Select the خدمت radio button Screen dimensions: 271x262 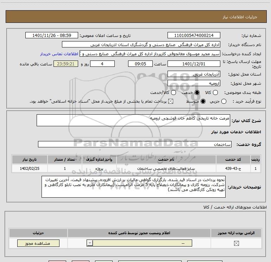coord(197,92)
